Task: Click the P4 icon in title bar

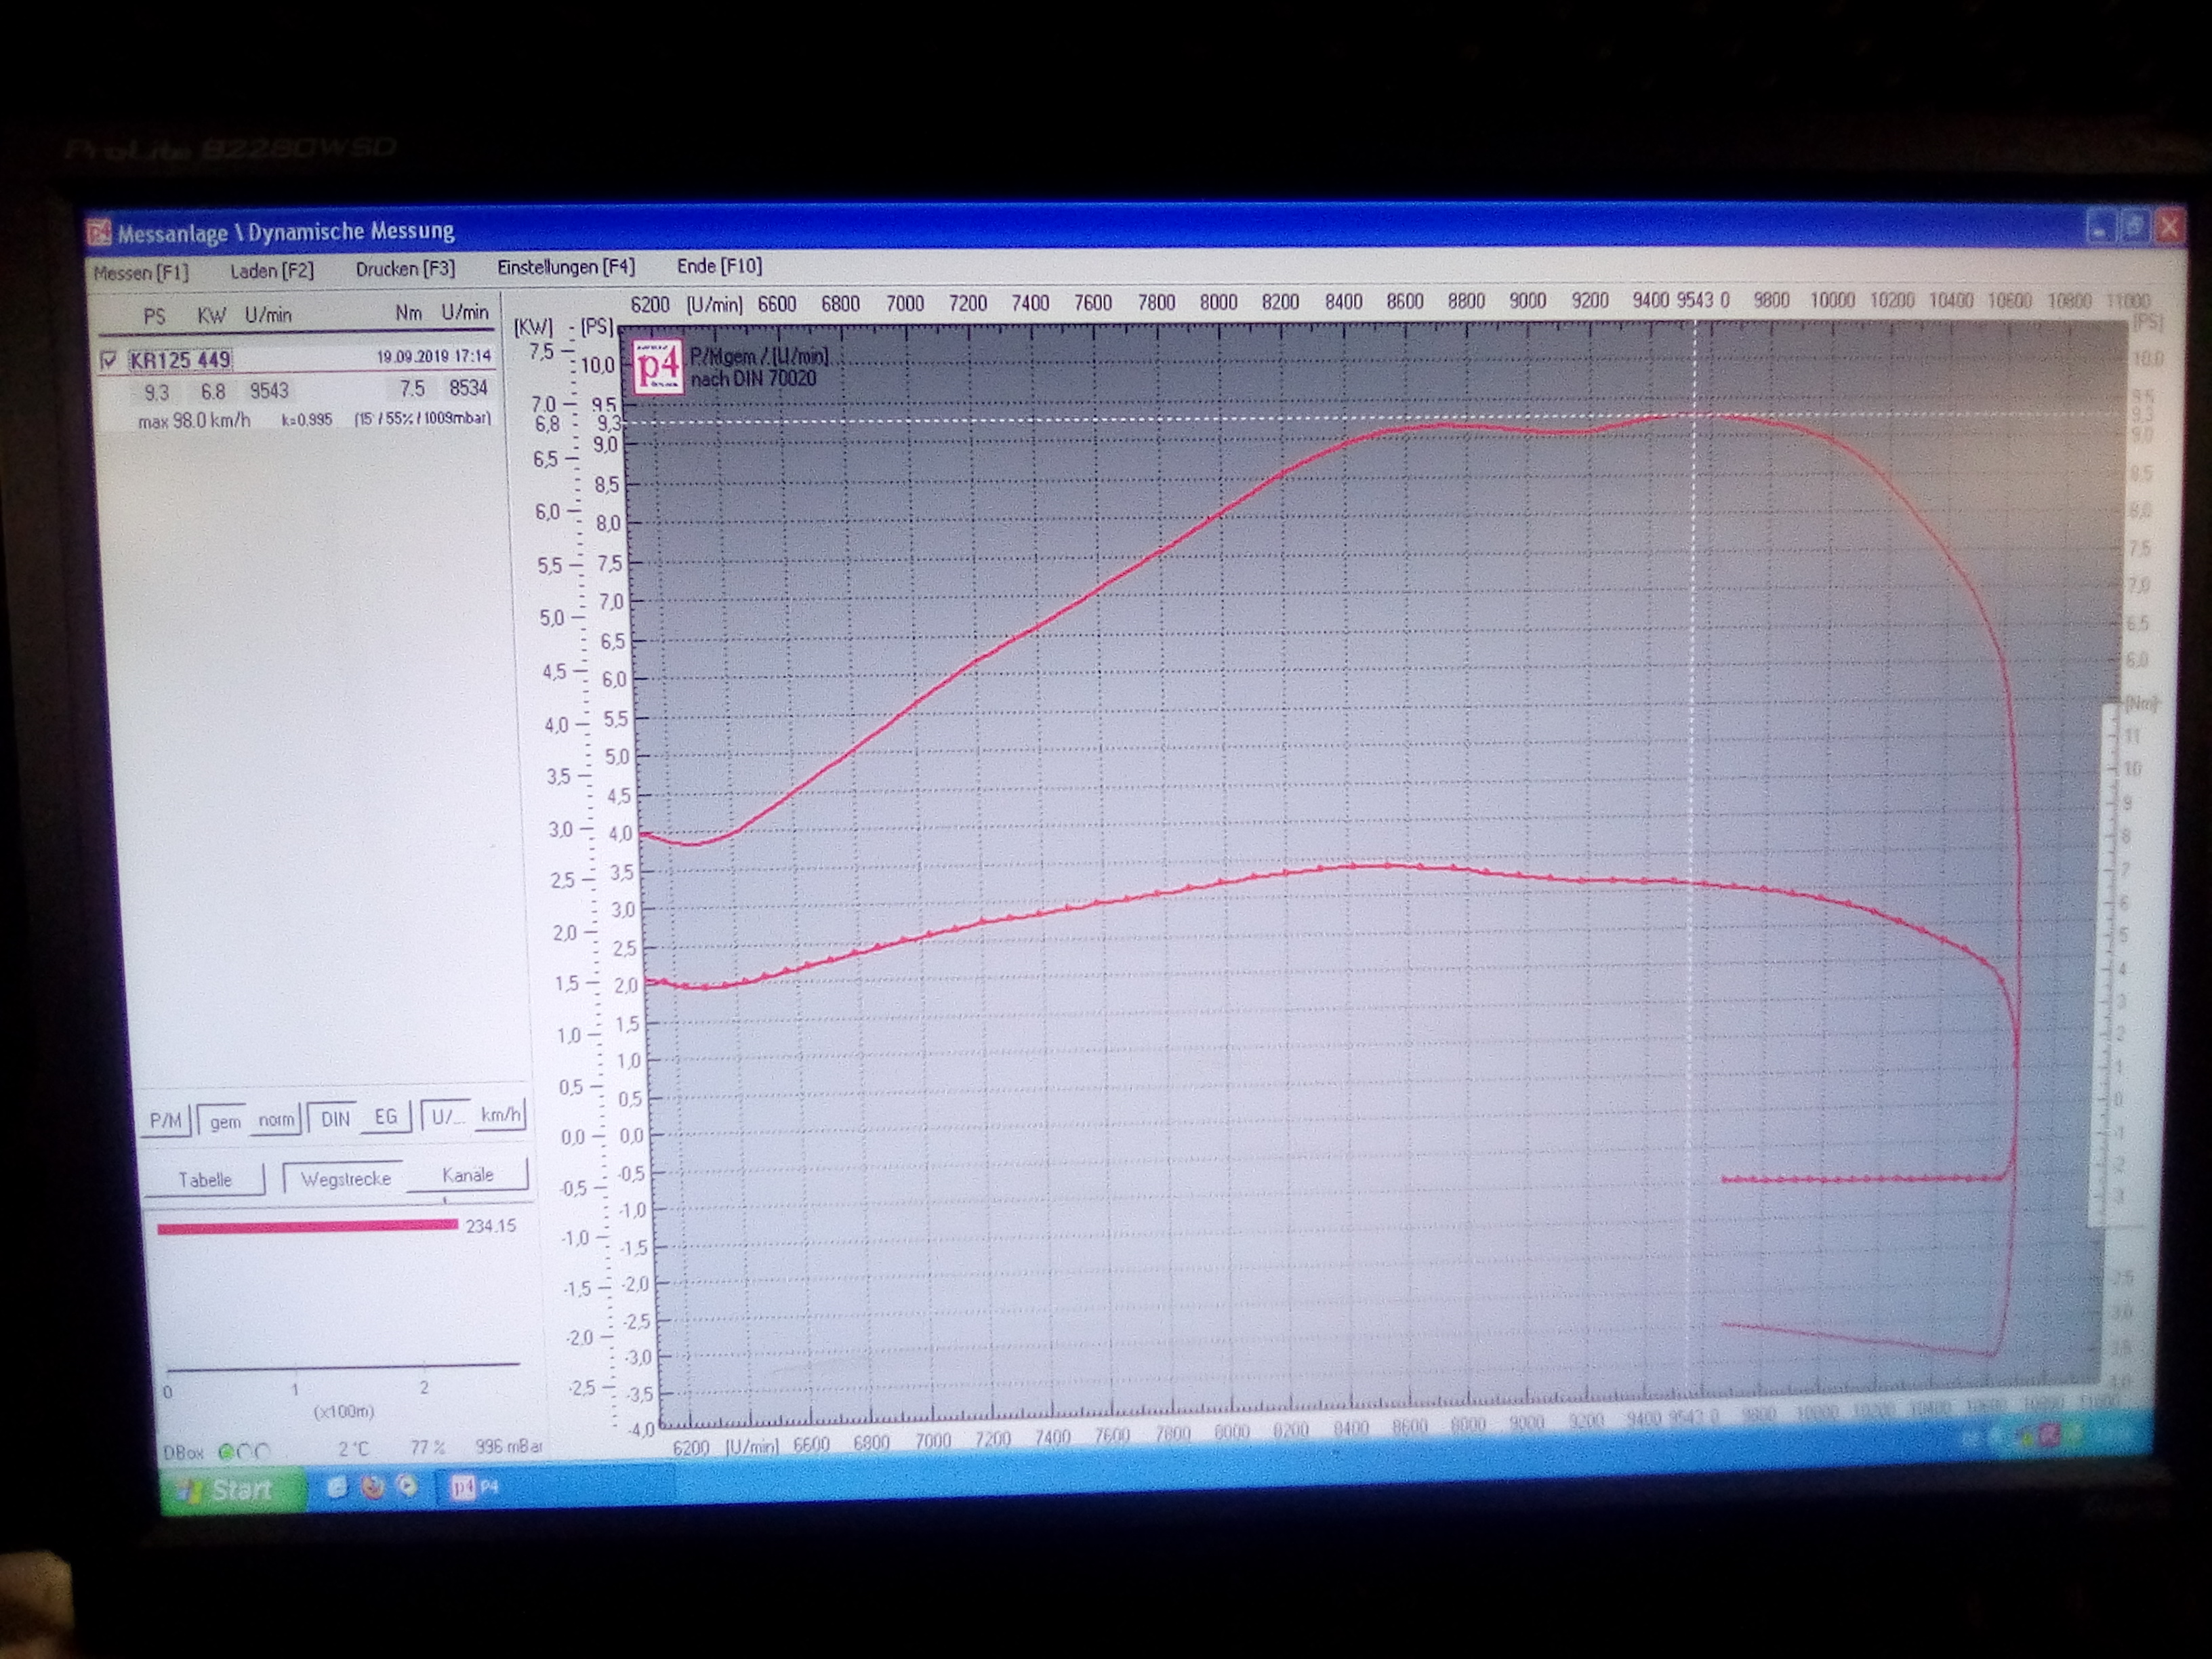Action: pyautogui.click(x=99, y=233)
